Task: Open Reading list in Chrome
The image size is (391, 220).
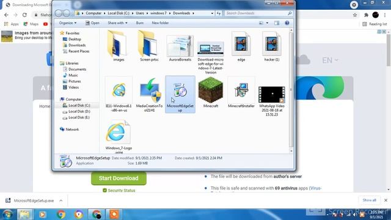Action: pos(375,24)
